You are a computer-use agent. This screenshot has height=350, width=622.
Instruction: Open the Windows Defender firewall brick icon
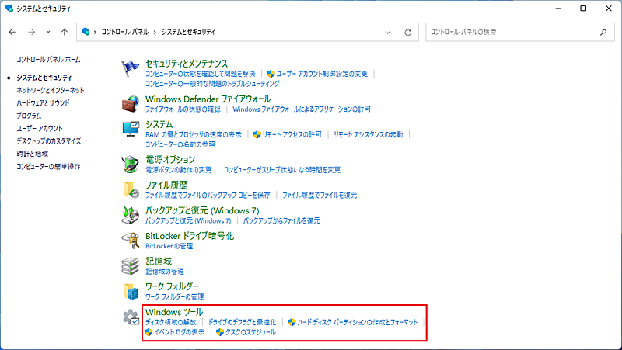pyautogui.click(x=130, y=104)
